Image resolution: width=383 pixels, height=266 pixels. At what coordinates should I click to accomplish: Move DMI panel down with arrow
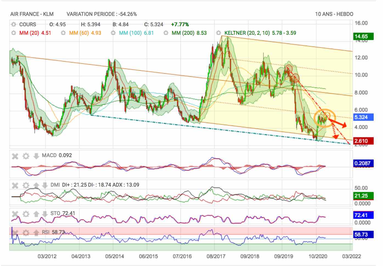(45, 186)
